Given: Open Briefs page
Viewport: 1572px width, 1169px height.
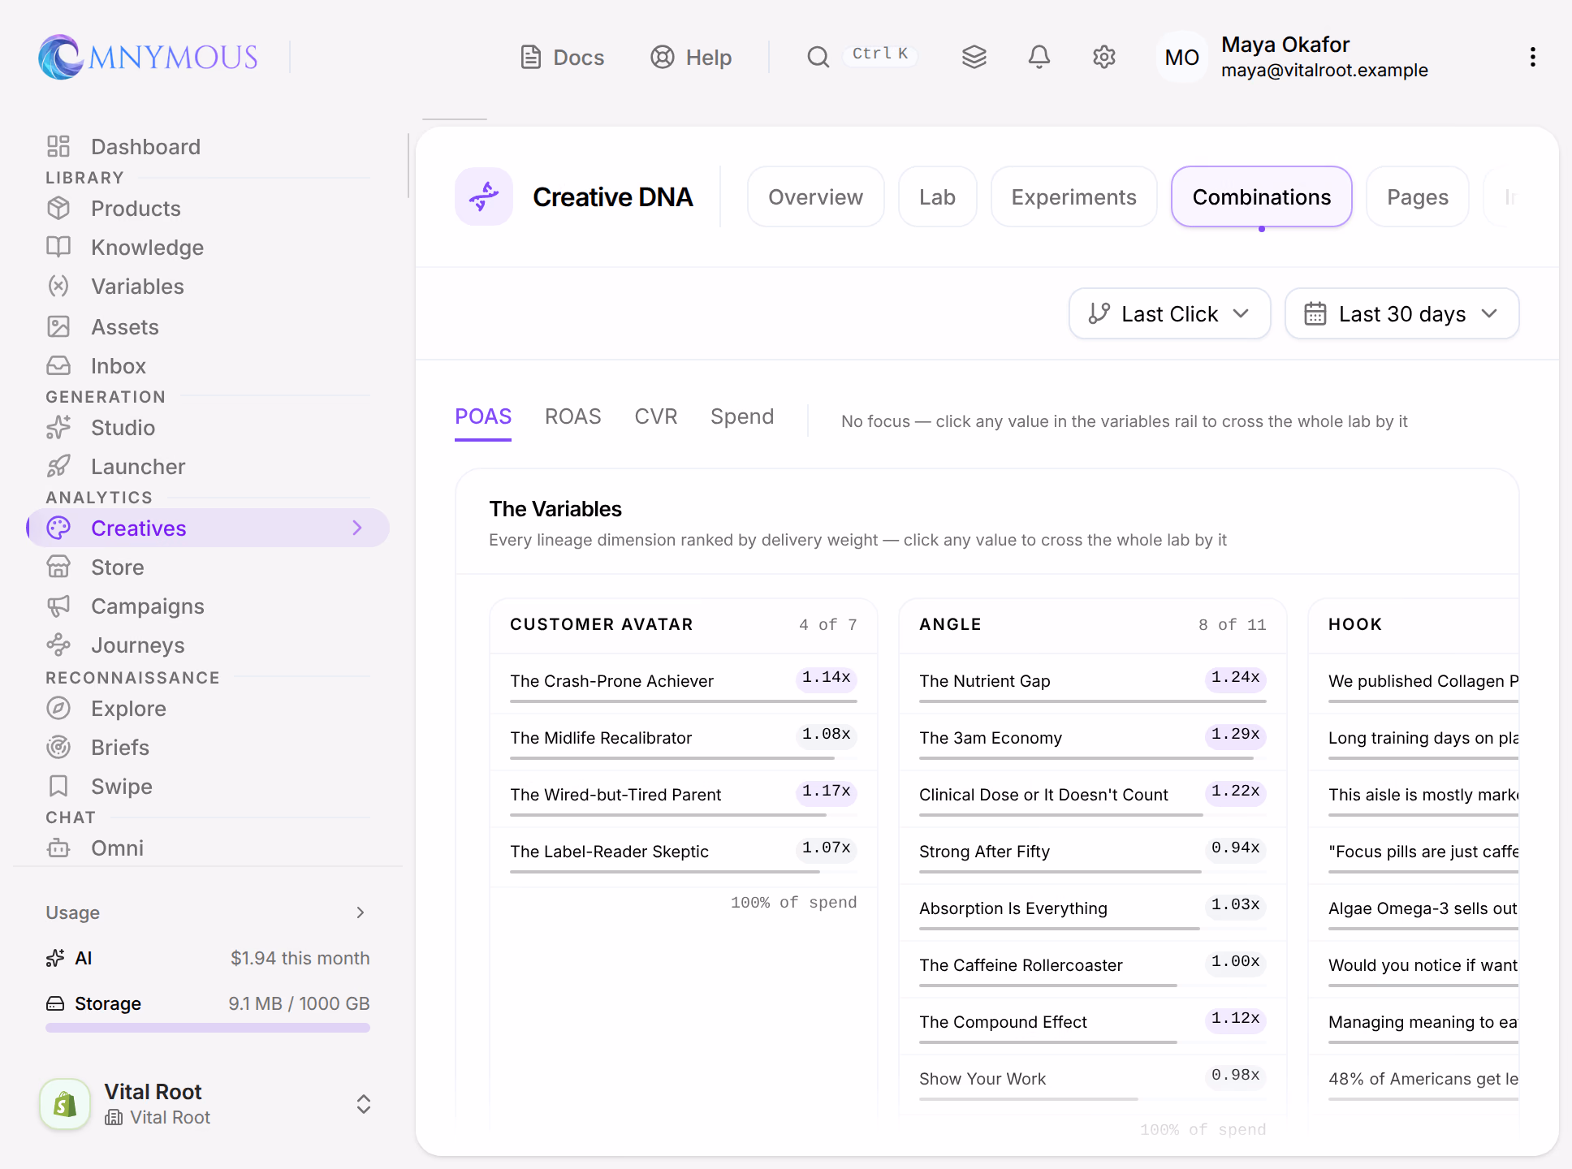Looking at the screenshot, I should point(208,747).
